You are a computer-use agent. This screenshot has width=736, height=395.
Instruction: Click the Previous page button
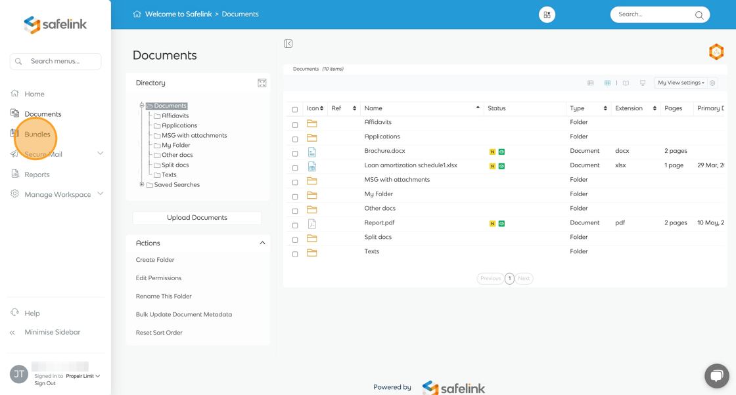click(x=490, y=278)
